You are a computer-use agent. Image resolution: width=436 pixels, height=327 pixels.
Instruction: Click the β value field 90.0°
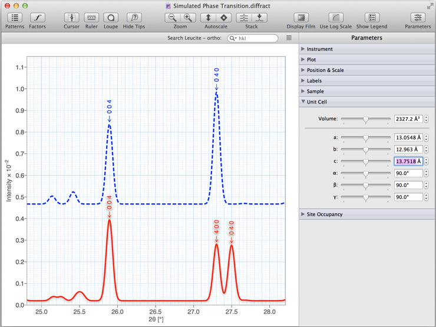[408, 185]
